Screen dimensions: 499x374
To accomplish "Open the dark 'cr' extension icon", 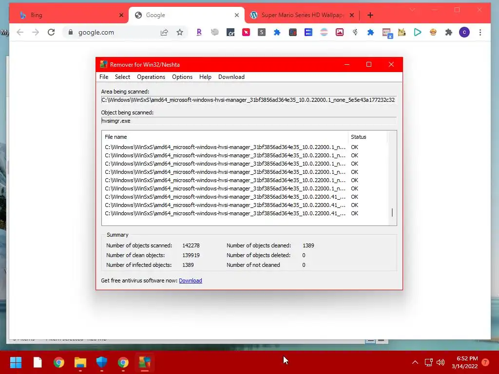I will 230,32.
